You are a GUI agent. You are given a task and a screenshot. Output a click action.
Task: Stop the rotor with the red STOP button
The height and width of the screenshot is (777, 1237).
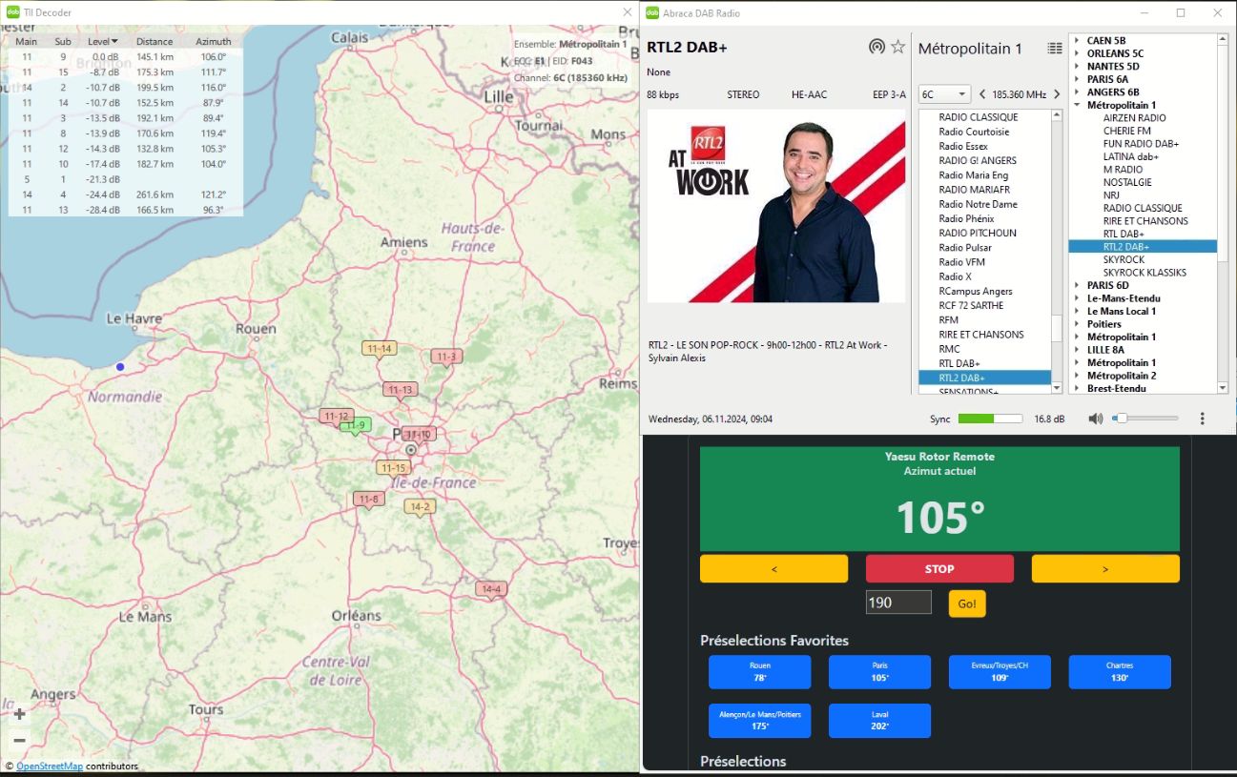(x=939, y=569)
